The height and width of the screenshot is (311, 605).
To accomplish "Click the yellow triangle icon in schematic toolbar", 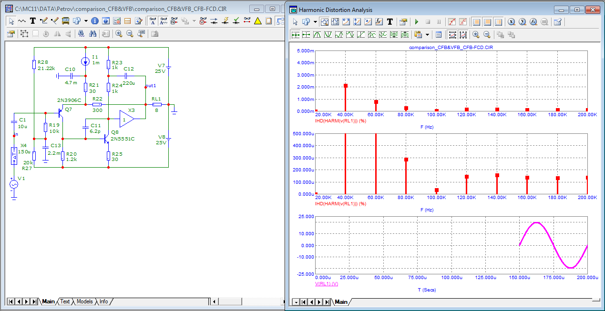I will click(x=257, y=21).
